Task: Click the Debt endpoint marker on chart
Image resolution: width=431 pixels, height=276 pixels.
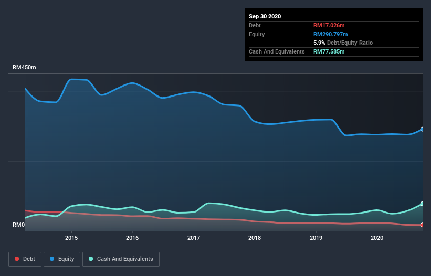Action: pos(422,225)
